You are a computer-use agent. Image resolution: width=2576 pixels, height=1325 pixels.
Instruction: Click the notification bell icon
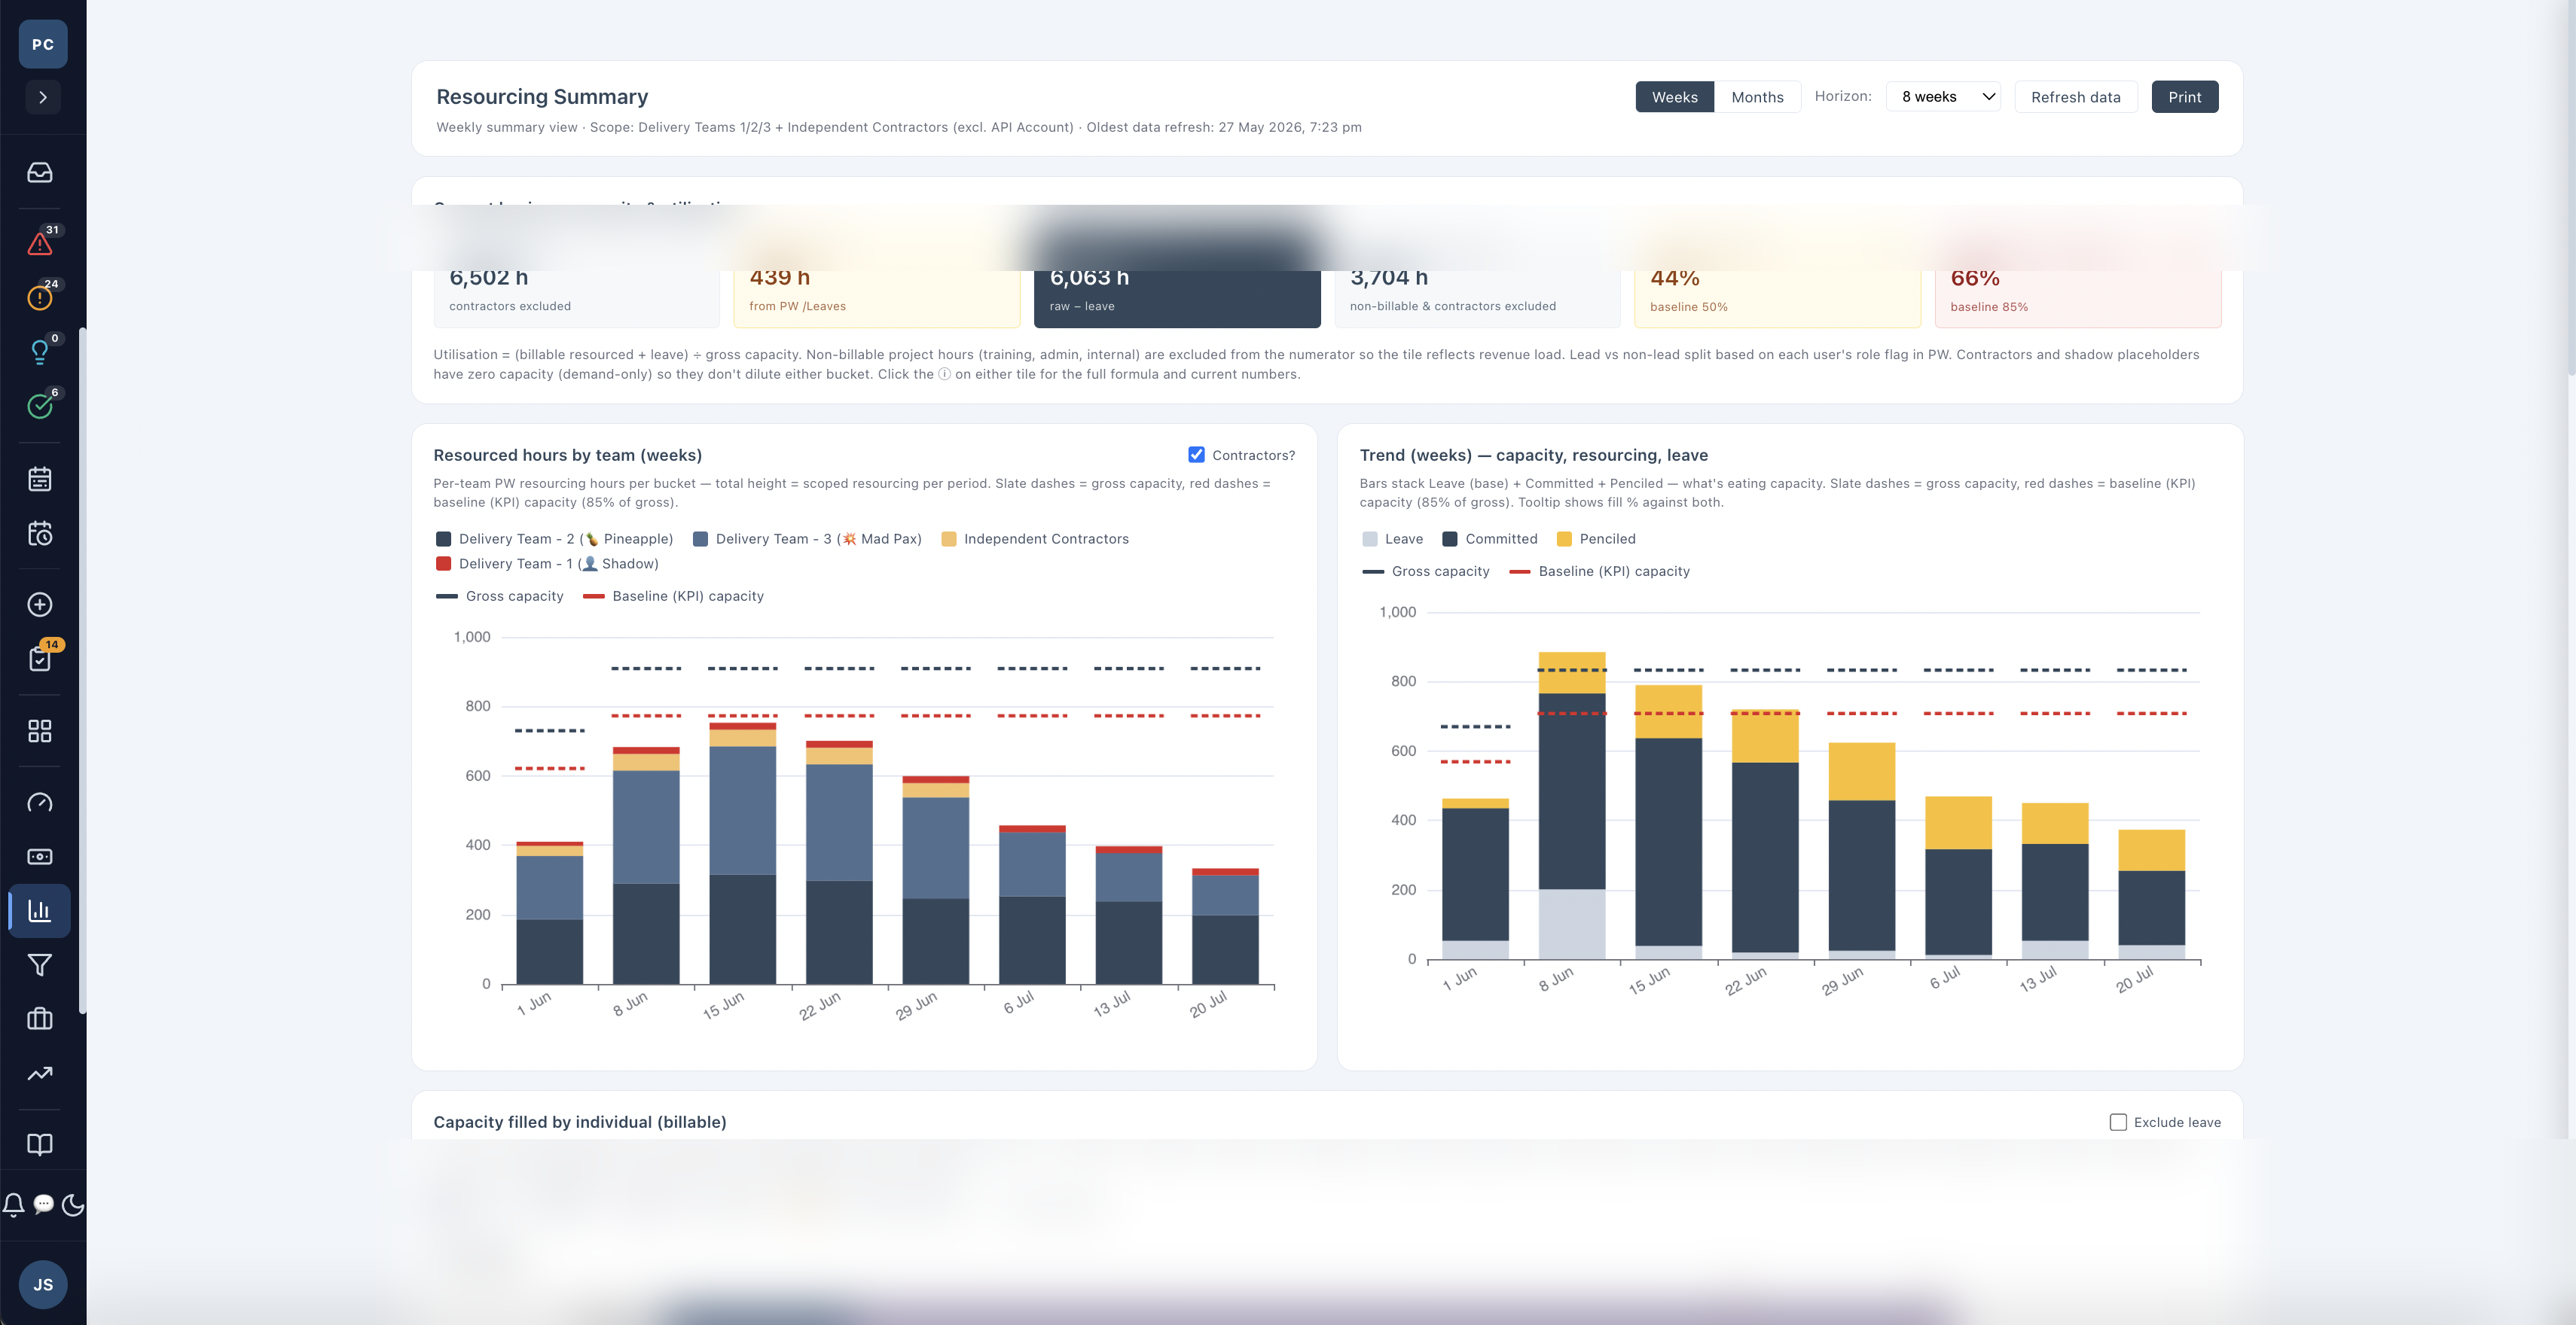14,1204
